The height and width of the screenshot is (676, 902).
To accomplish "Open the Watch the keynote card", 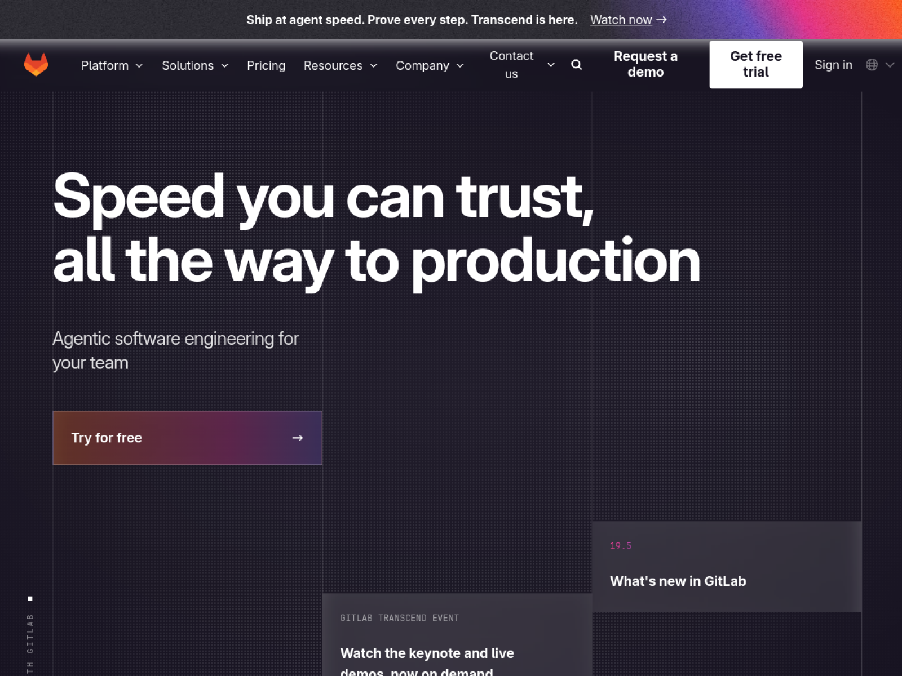I will click(x=457, y=635).
